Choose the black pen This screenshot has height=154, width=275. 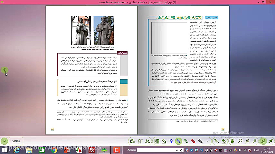pos(201,141)
